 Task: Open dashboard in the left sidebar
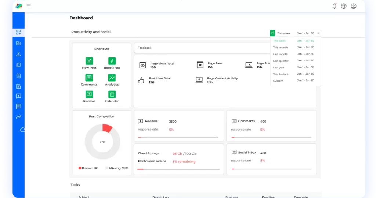click(18, 33)
